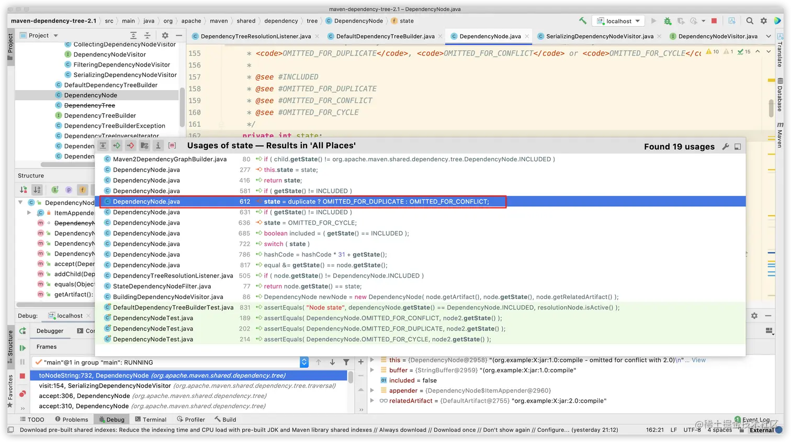Open the Terminal tool window tab
This screenshot has height=442, width=791.
tap(151, 419)
